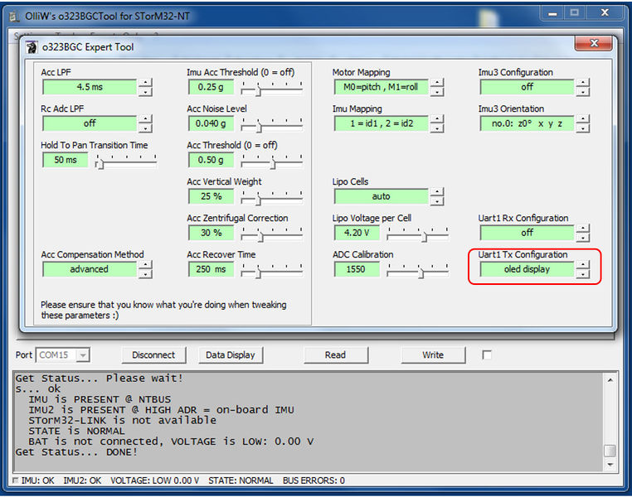Click down arrow of Imu3 Configuration spinner
632x497 pixels.
(583, 92)
